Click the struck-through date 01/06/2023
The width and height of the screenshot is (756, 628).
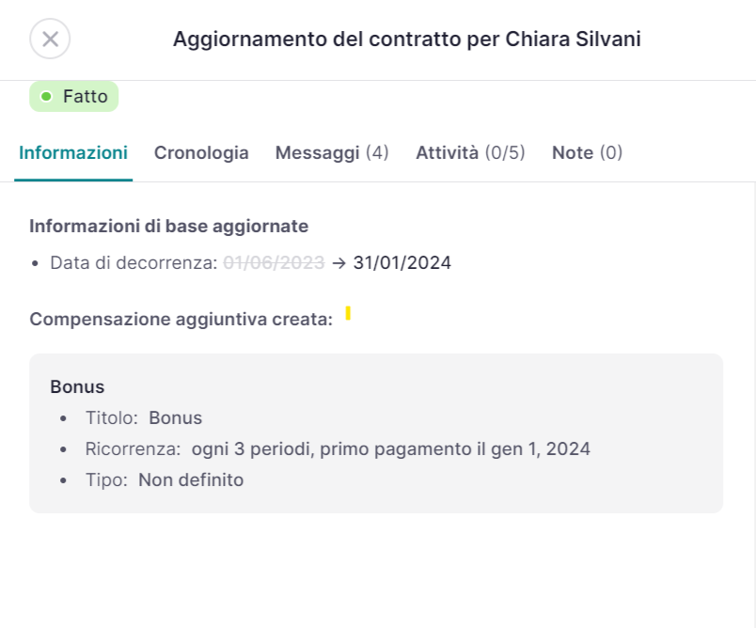coord(274,263)
